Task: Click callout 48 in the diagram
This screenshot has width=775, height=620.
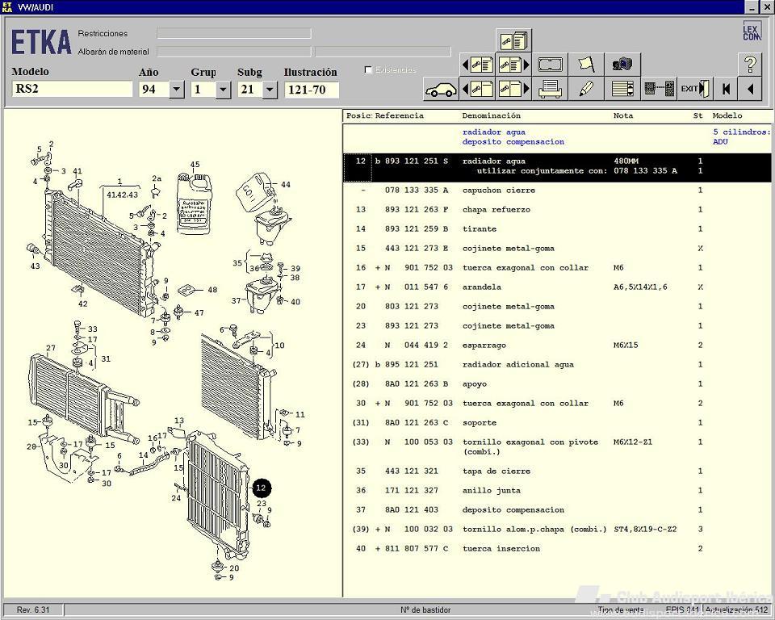Action: point(212,290)
